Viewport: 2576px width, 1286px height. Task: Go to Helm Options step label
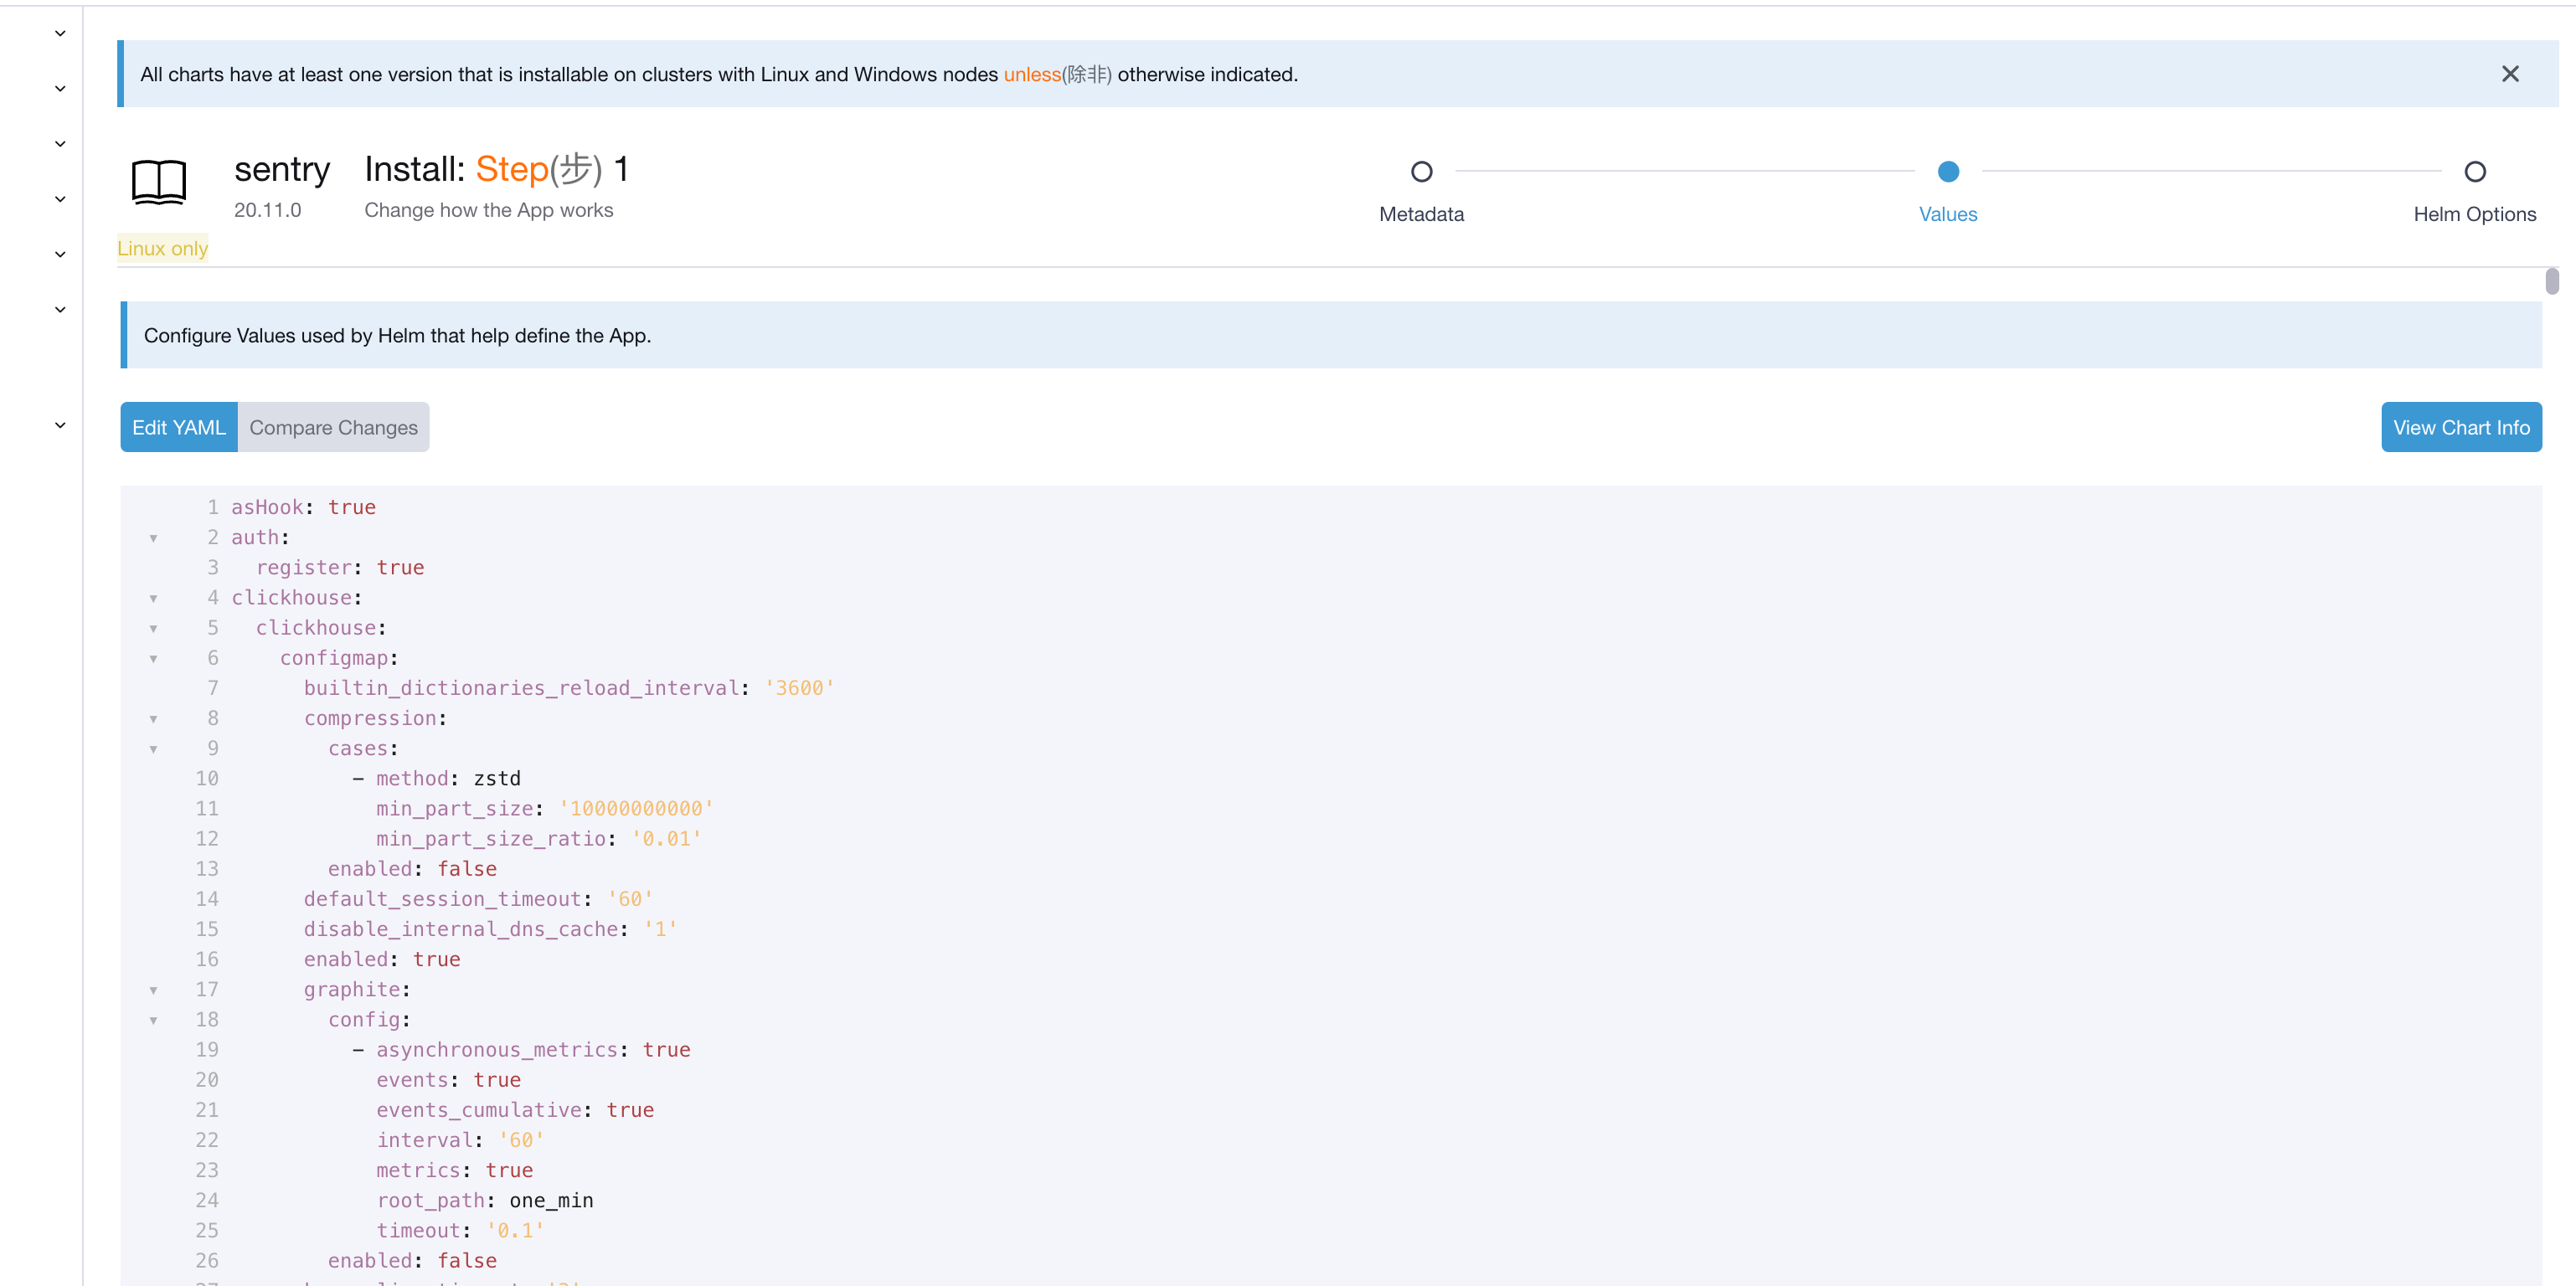pyautogui.click(x=2475, y=214)
